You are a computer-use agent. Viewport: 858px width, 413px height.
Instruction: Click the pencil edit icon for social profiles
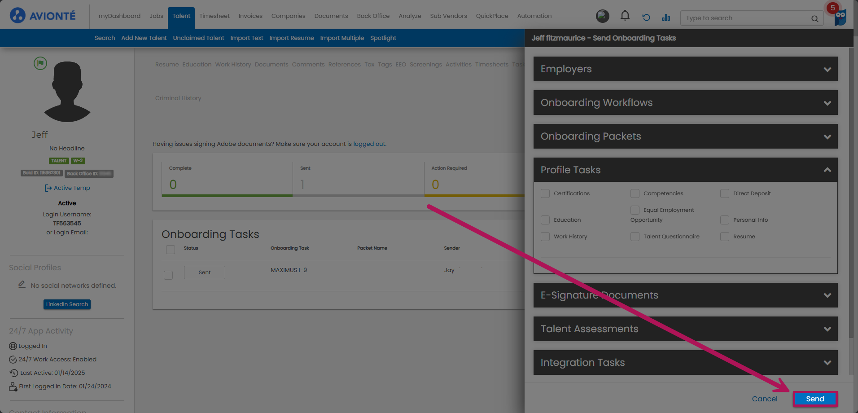coord(22,284)
